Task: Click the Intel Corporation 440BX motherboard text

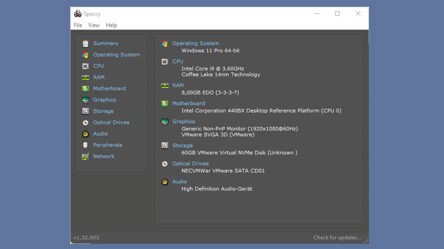Action: tap(262, 111)
